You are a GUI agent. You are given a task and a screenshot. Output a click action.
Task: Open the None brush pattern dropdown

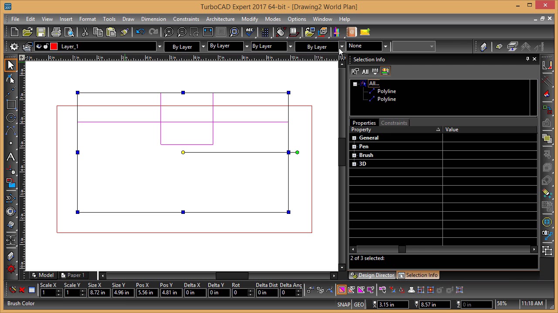[385, 47]
